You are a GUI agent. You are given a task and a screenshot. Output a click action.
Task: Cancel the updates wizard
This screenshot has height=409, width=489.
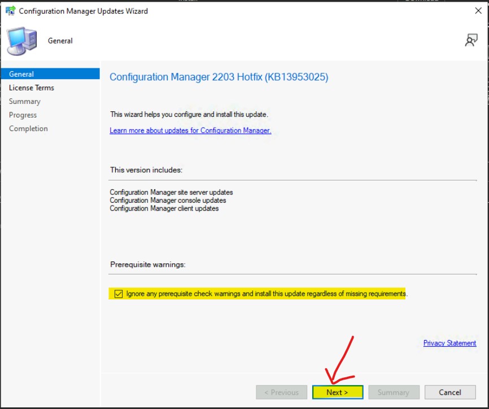click(x=450, y=392)
